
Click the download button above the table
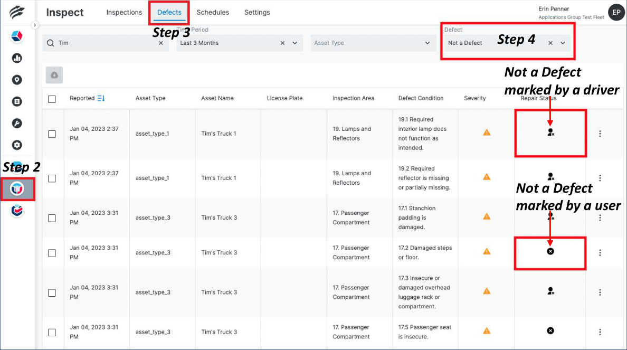[x=54, y=75]
